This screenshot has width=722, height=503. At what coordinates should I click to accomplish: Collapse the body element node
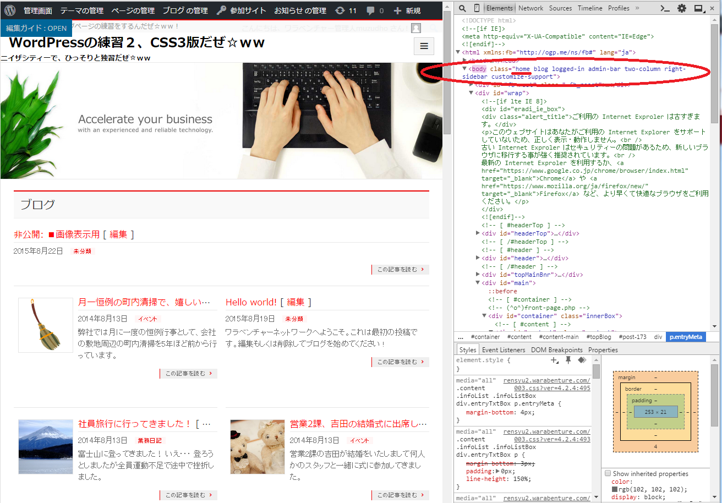[x=464, y=69]
